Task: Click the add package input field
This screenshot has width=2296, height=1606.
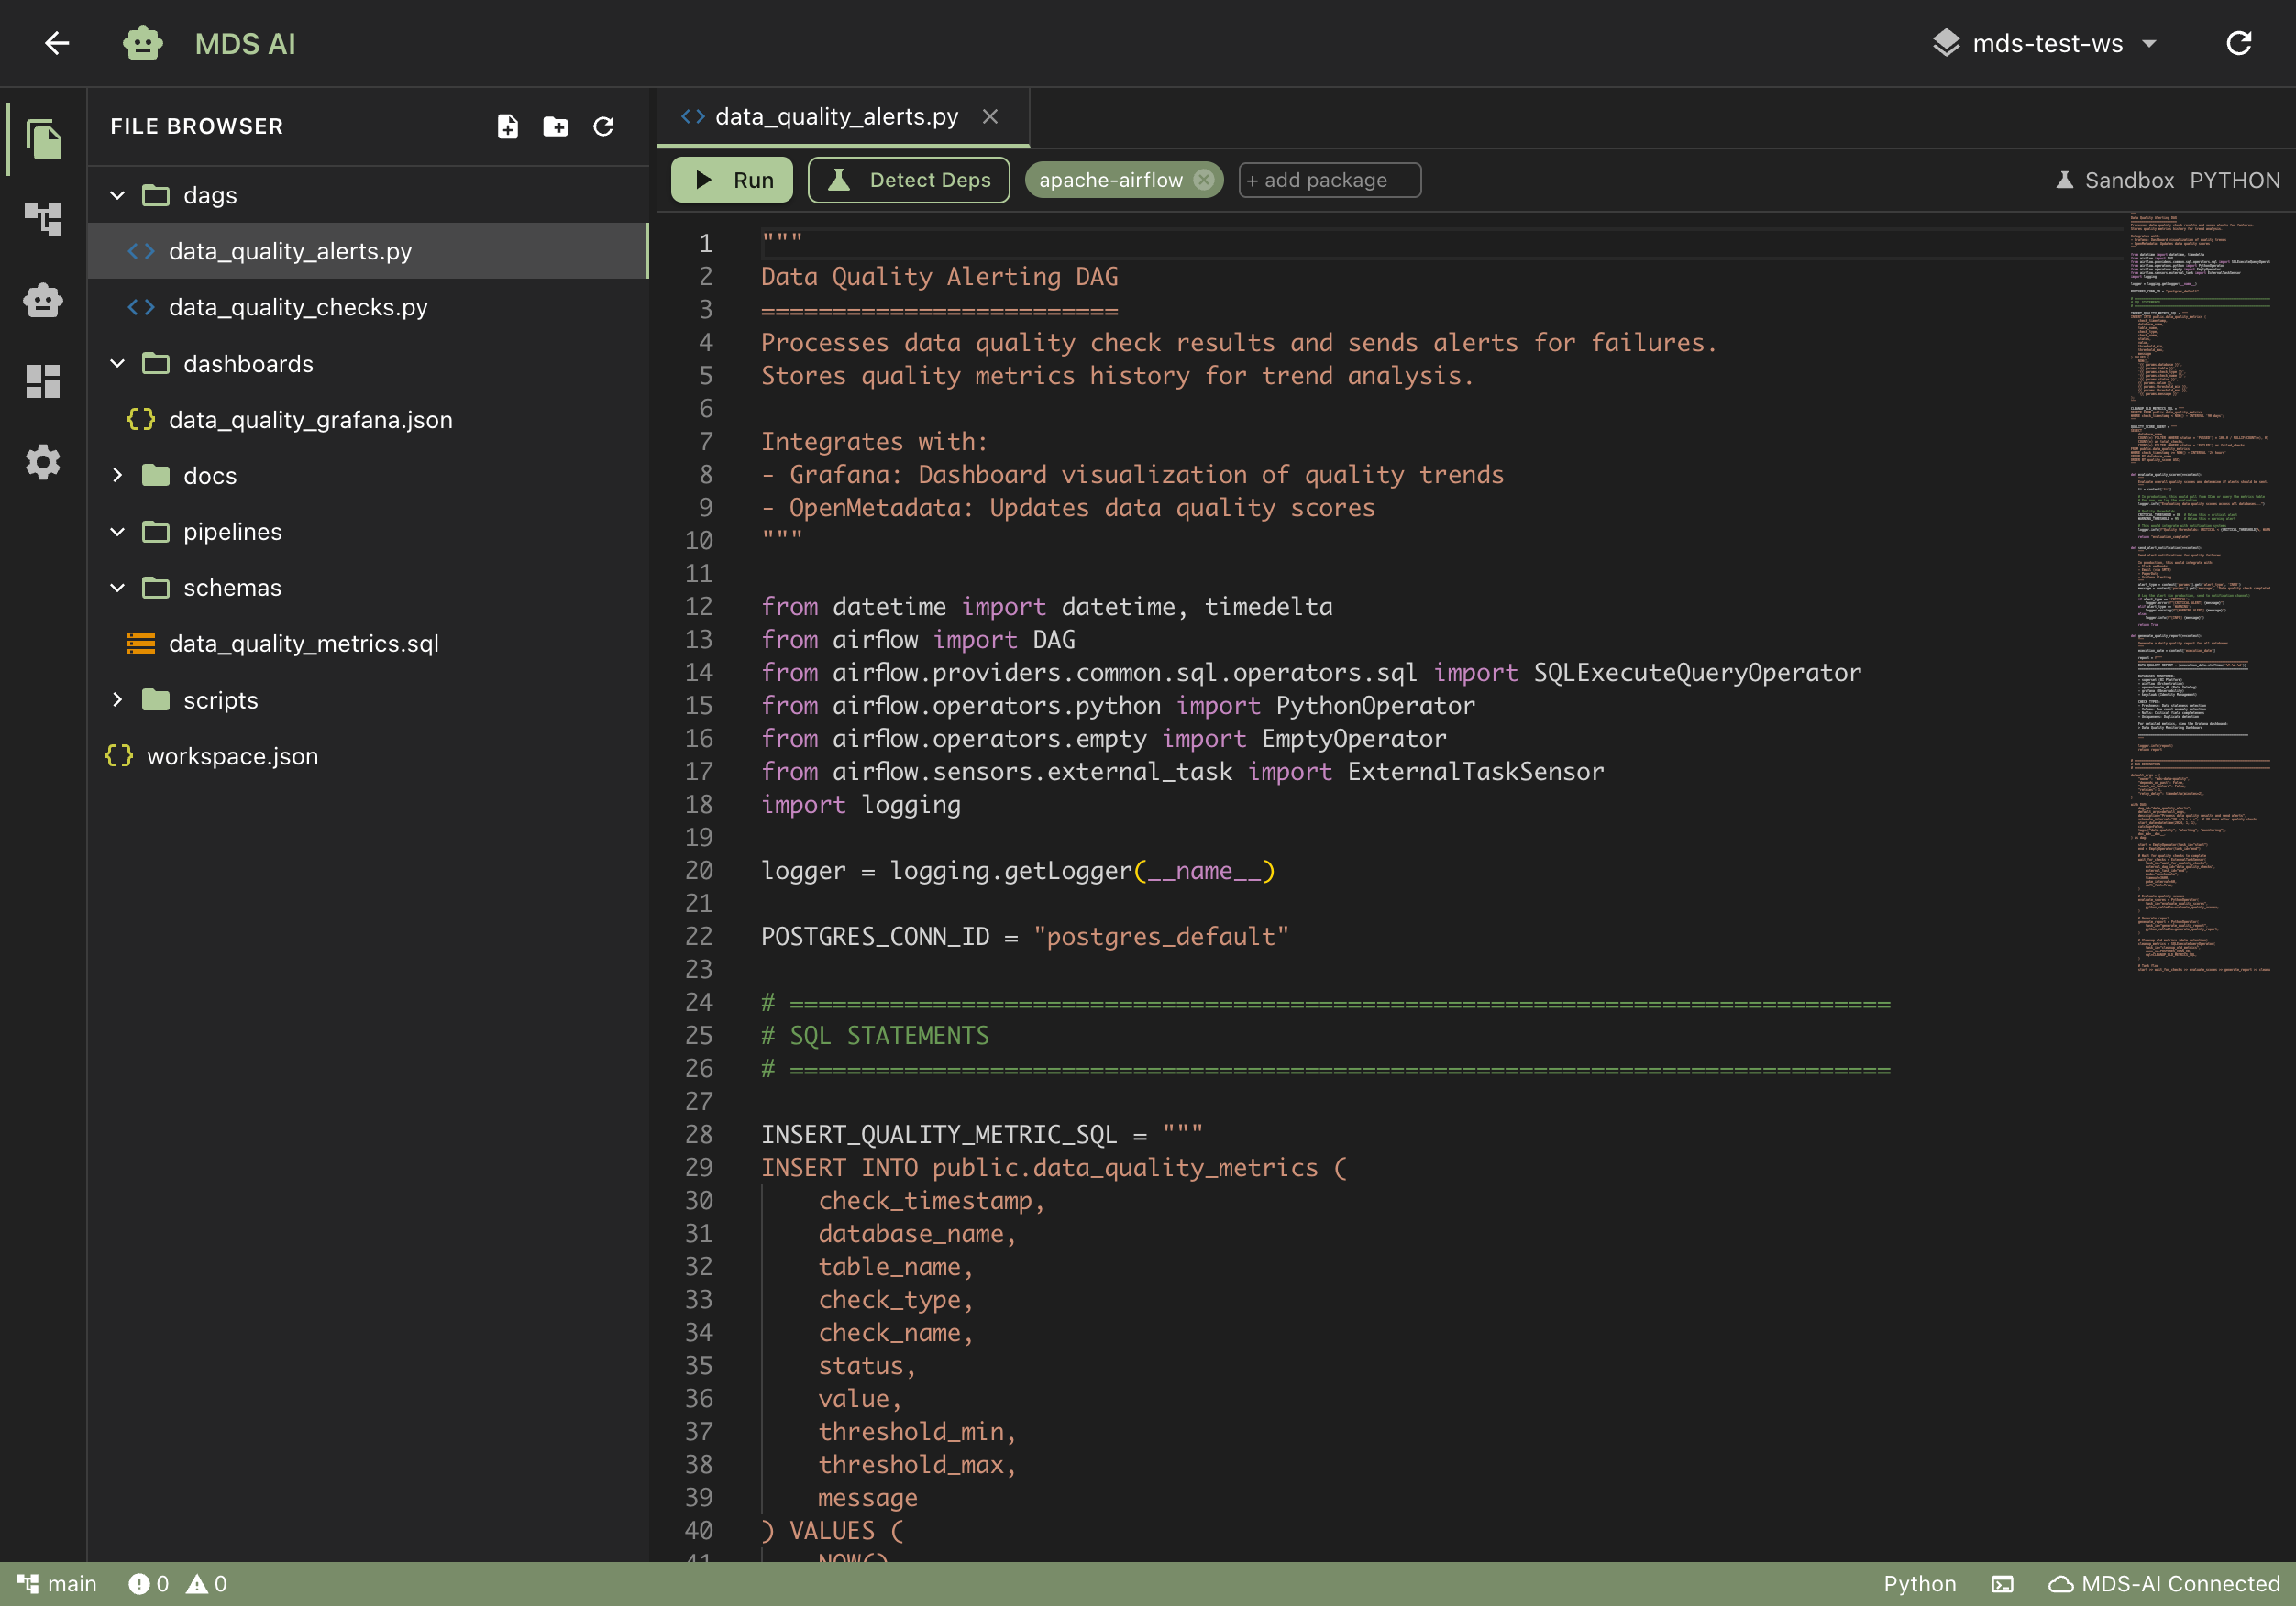Action: 1329,180
